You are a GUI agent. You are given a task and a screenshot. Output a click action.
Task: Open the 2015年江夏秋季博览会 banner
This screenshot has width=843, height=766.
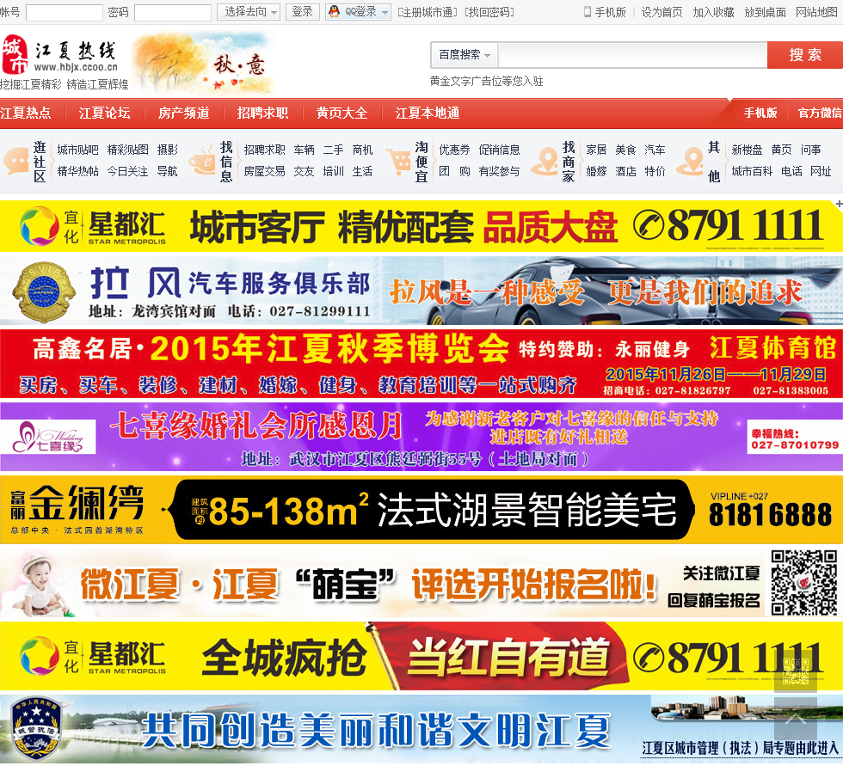[x=421, y=364]
